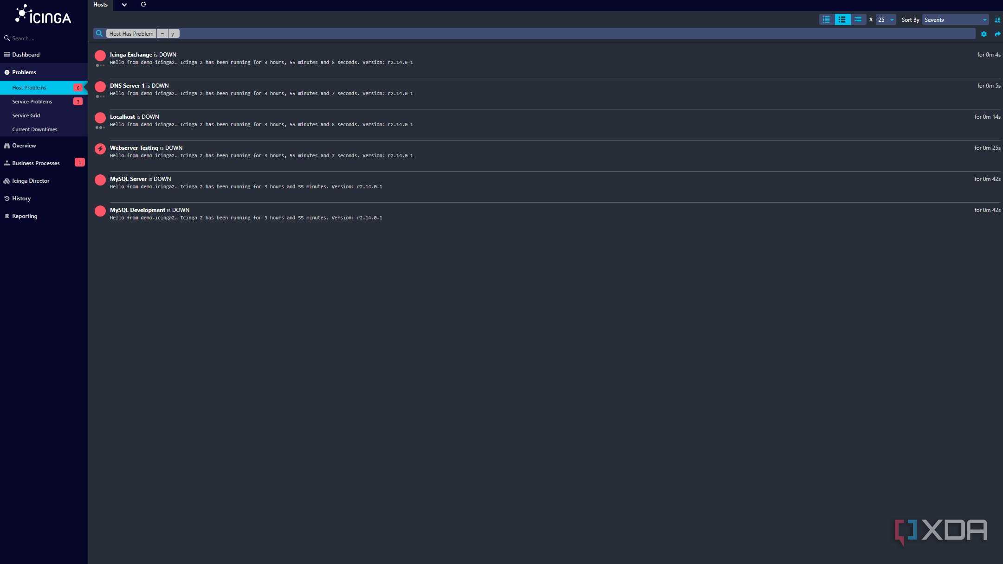Click Localhost red DOWN state icon
This screenshot has height=564, width=1003.
100,118
